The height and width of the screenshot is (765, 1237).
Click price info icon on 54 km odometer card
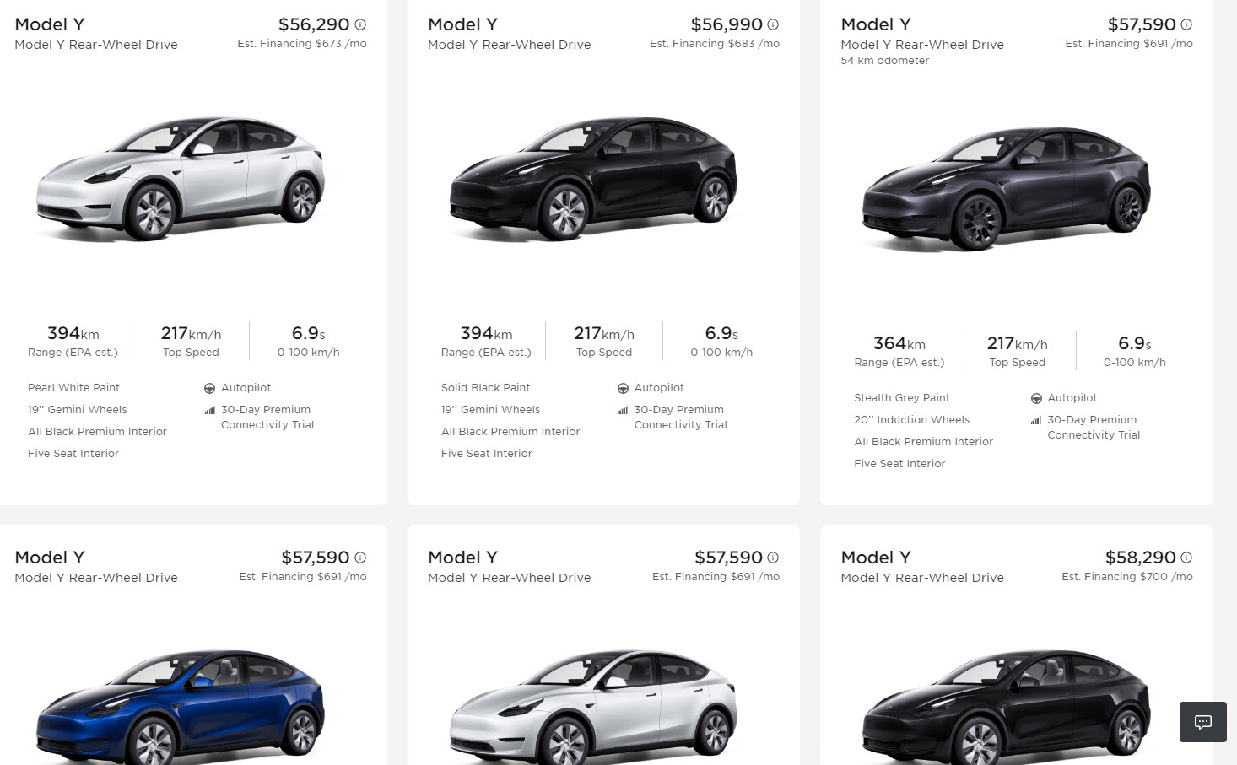pos(1186,24)
